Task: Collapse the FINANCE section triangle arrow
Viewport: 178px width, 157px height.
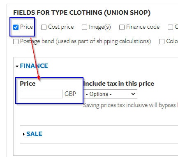Action: click(x=17, y=66)
